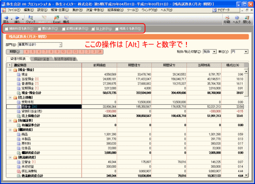Select month 4 in the period bar

pyautogui.click(x=26, y=51)
